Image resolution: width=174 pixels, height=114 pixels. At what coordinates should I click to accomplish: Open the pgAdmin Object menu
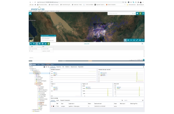point(43,65)
